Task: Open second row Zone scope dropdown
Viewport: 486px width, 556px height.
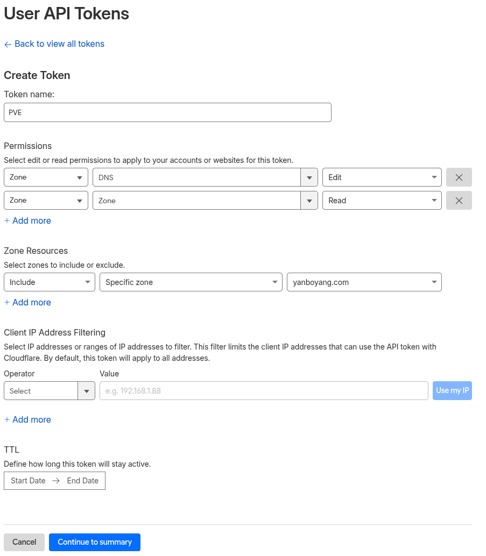Action: (46, 201)
